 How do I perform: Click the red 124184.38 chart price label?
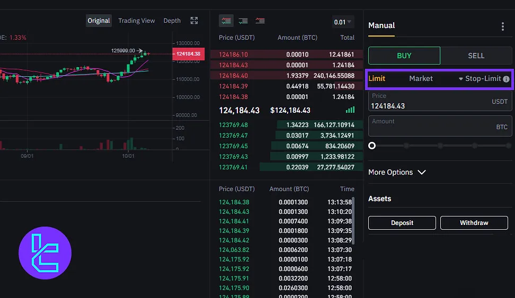click(x=188, y=54)
